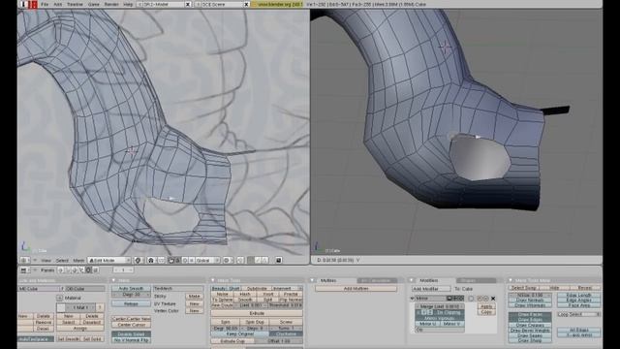Toggle Draw Edges option

[530, 319]
